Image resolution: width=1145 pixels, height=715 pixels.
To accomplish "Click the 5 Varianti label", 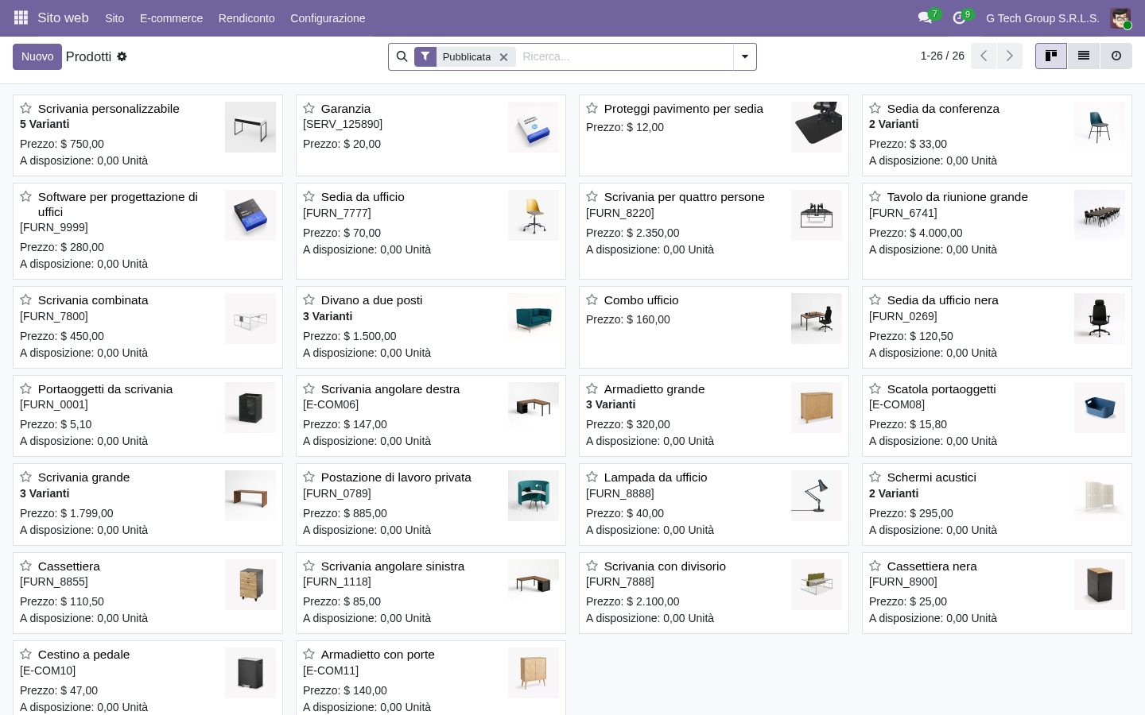I will (x=45, y=124).
